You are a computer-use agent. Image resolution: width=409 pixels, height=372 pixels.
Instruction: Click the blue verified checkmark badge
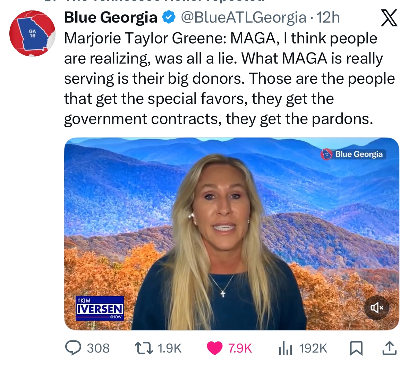[x=169, y=17]
